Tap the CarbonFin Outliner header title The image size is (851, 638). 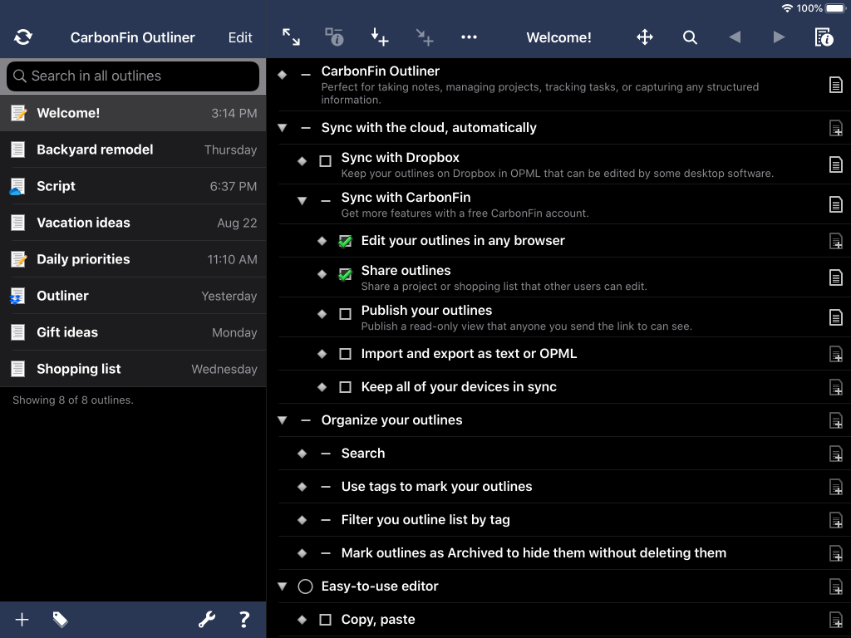coord(132,37)
